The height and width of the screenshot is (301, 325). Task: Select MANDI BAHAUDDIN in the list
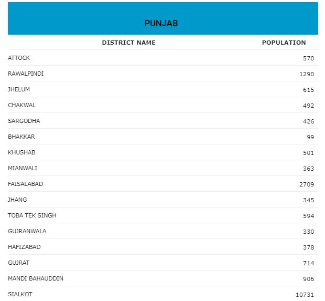(36, 279)
